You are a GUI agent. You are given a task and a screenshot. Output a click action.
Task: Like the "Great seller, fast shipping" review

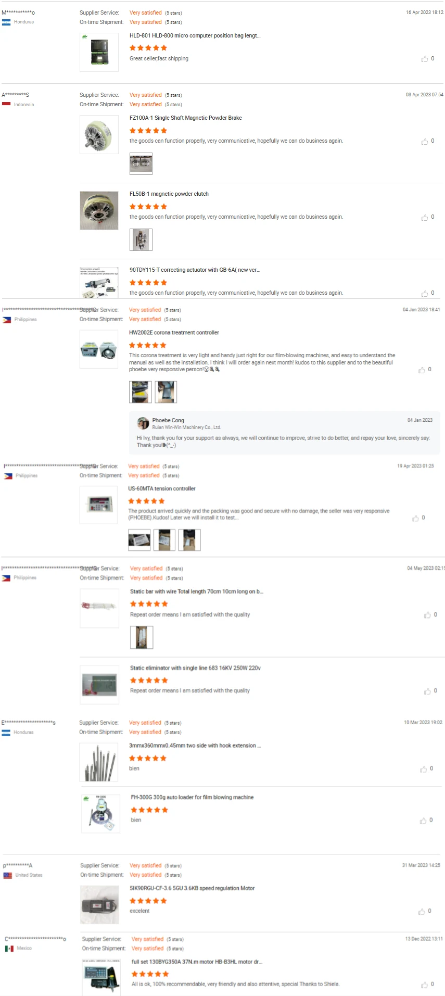click(x=425, y=59)
